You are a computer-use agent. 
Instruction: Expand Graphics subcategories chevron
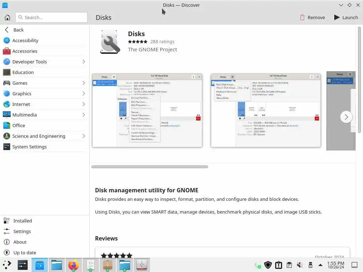84,93
